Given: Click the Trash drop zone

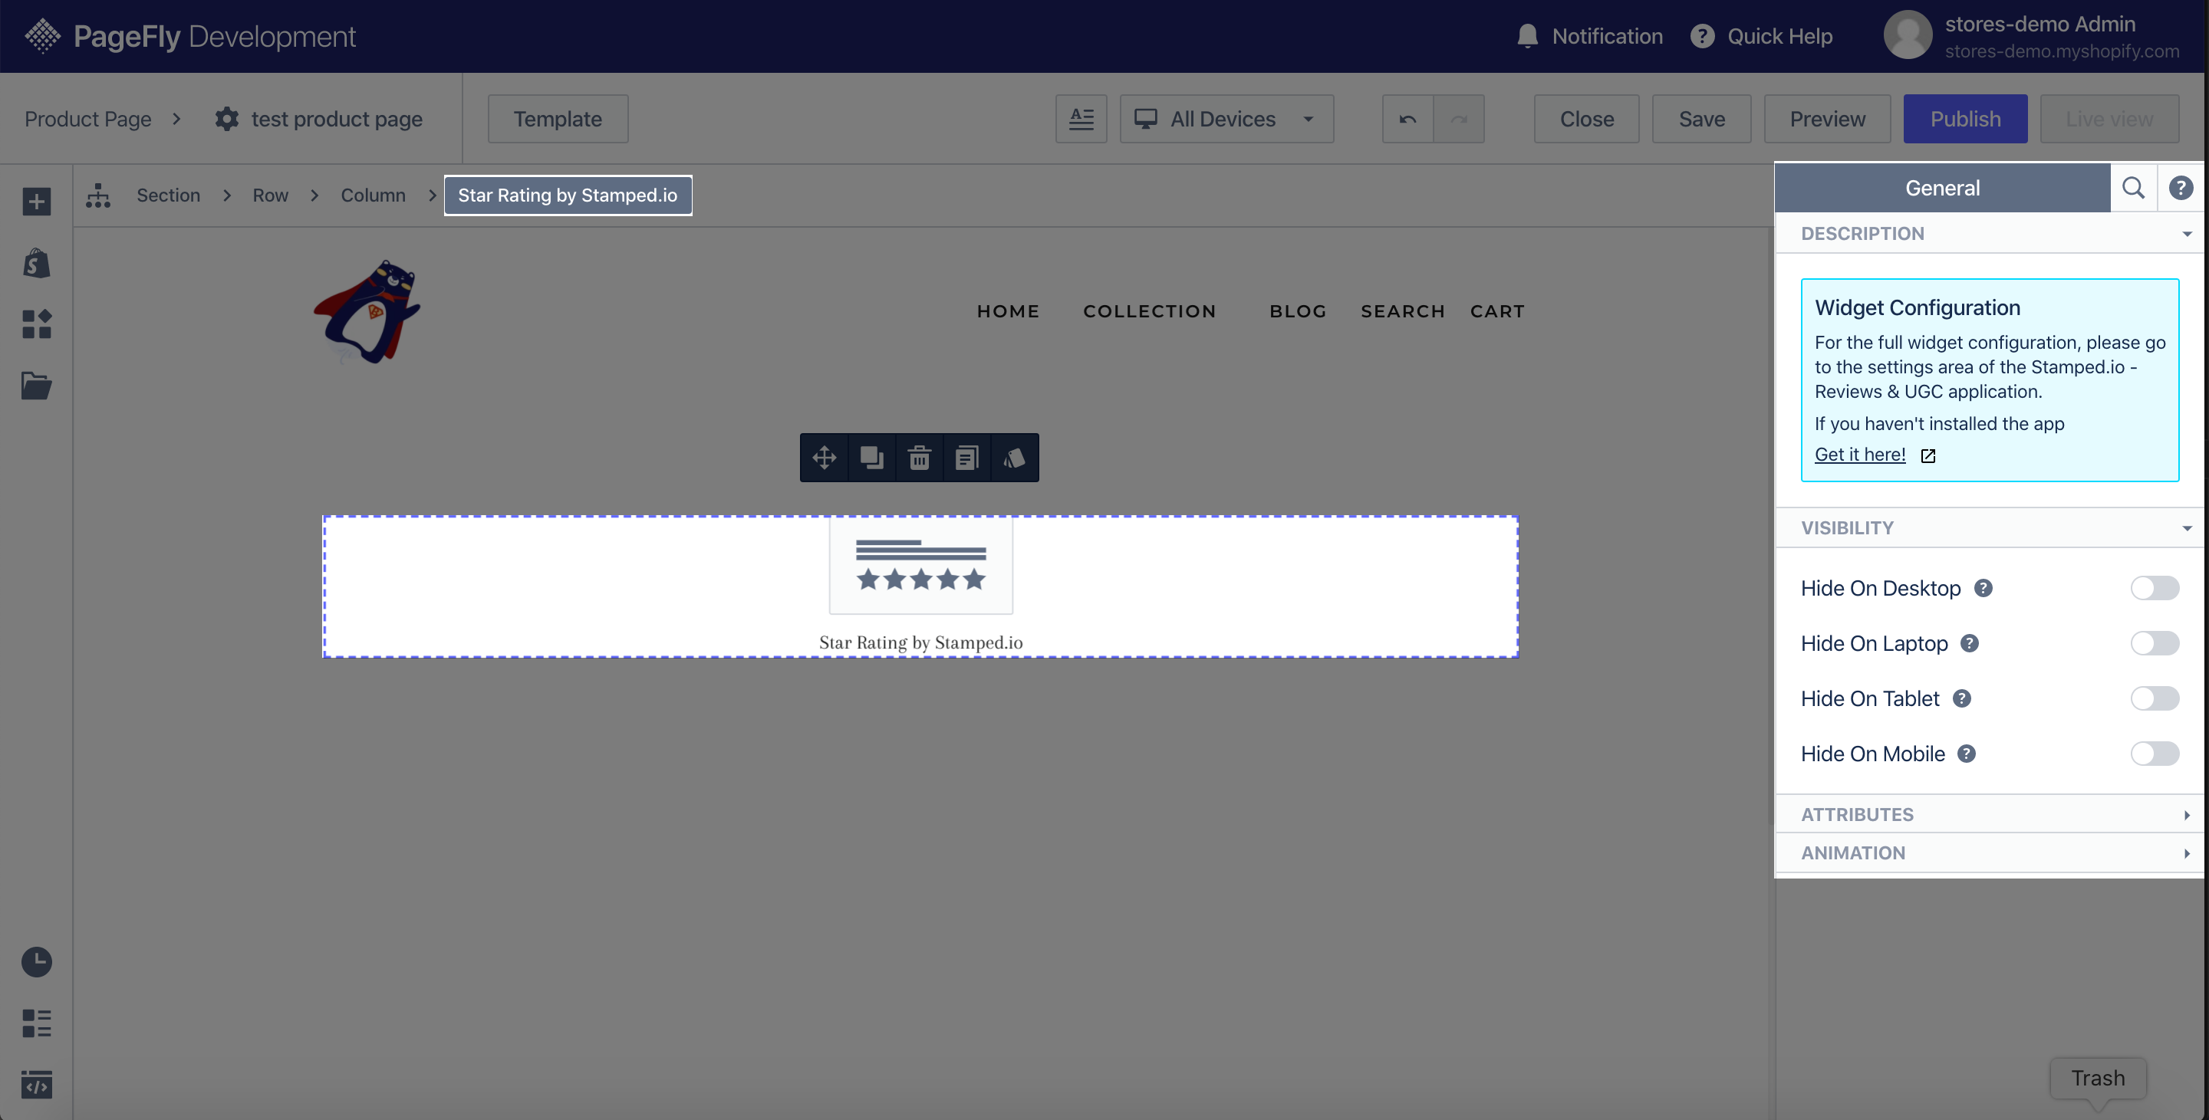Looking at the screenshot, I should pos(2098,1078).
